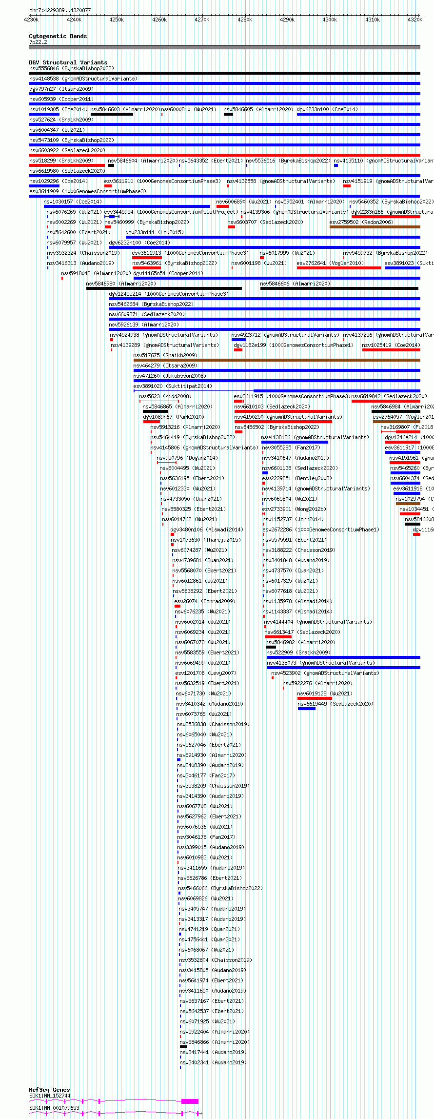Open esv3611909 (1000GenomesConsortiumPhase3) variant

click(x=88, y=192)
